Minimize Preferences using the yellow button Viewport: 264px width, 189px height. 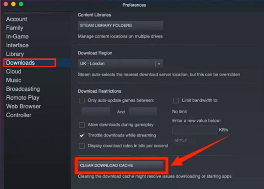(13, 4)
